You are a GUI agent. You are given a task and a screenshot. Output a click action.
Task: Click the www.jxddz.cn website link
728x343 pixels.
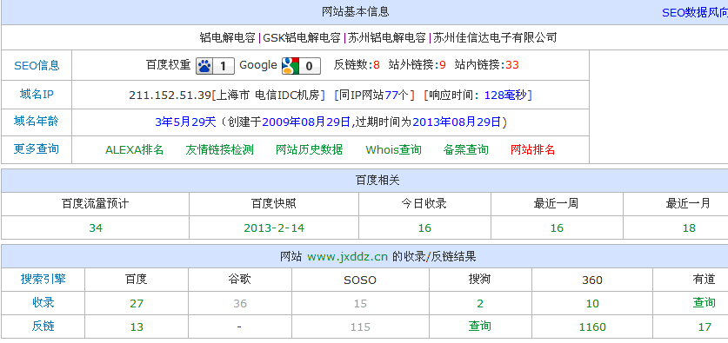point(347,256)
